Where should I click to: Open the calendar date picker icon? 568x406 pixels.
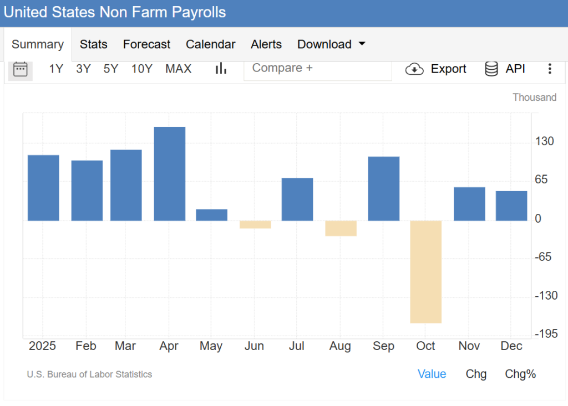[21, 69]
